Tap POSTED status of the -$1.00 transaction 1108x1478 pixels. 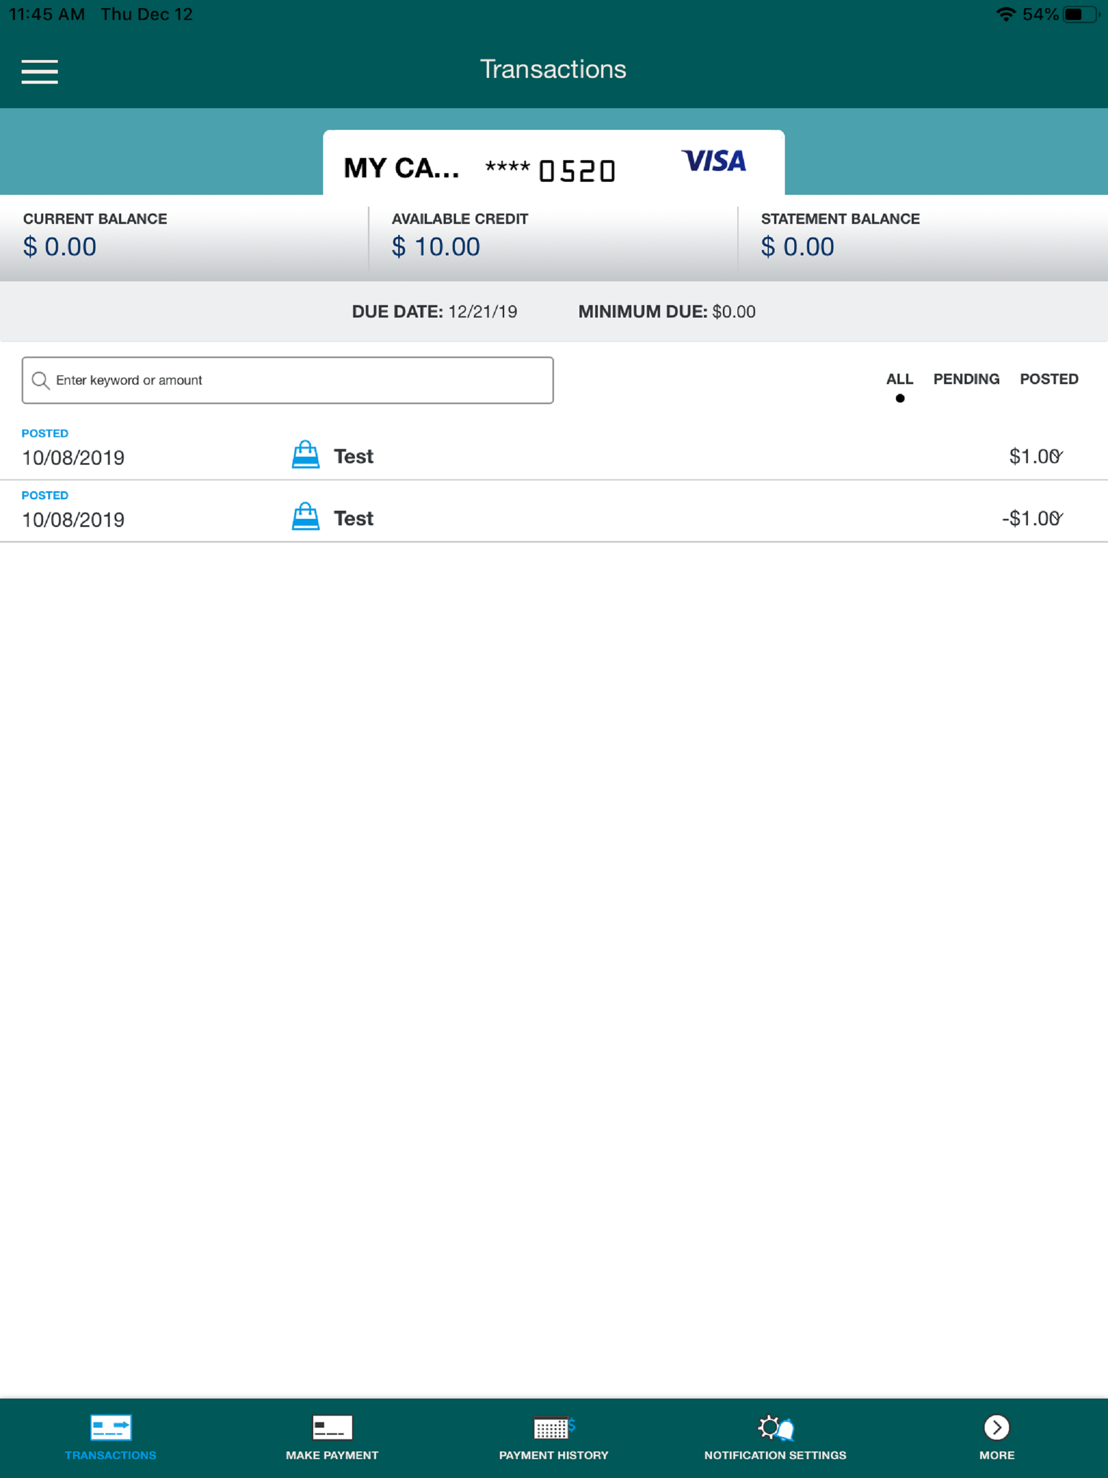point(45,496)
